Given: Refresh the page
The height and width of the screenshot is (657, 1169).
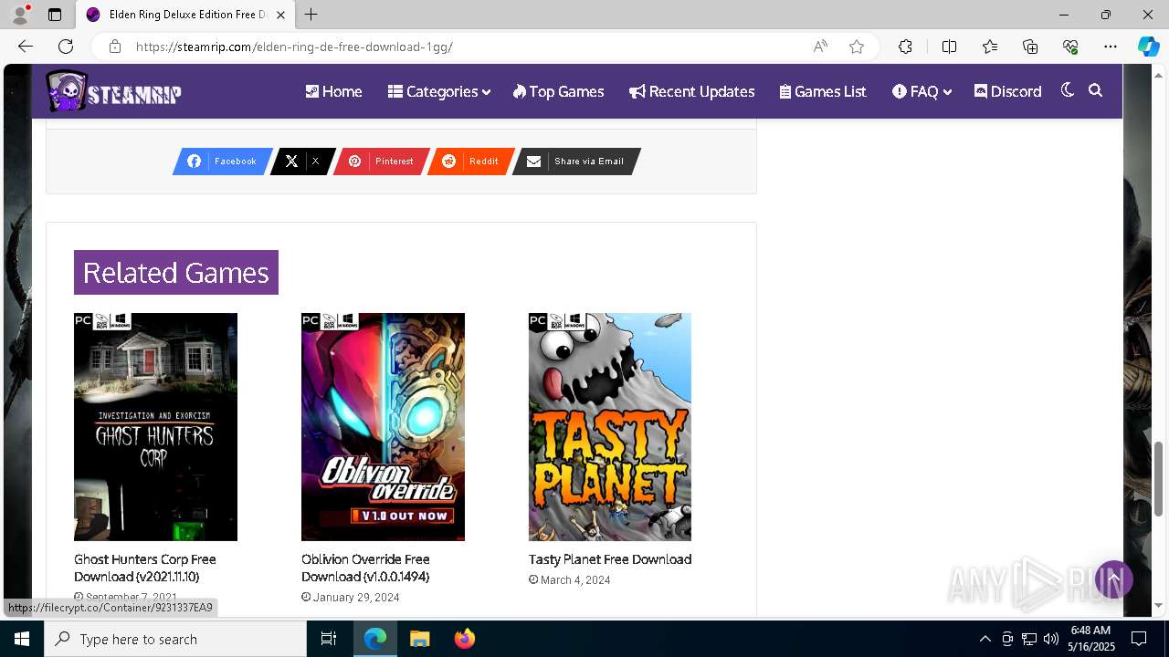Looking at the screenshot, I should tap(66, 47).
